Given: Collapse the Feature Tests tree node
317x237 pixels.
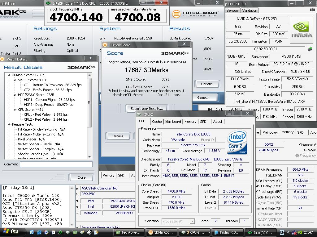Looking at the screenshot, I should (9, 124).
